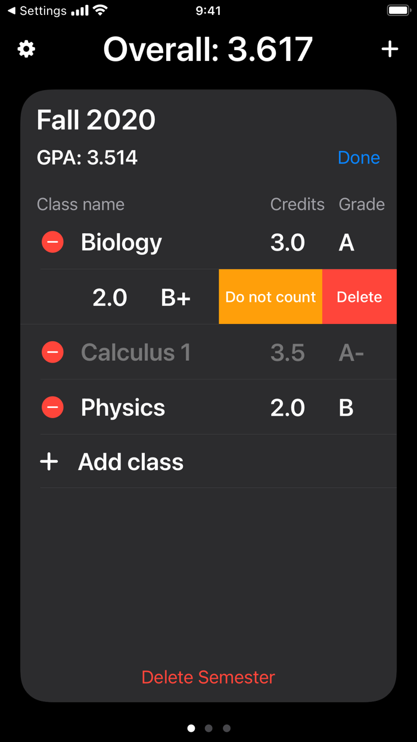Tap the plus icon to add a semester

pos(390,49)
